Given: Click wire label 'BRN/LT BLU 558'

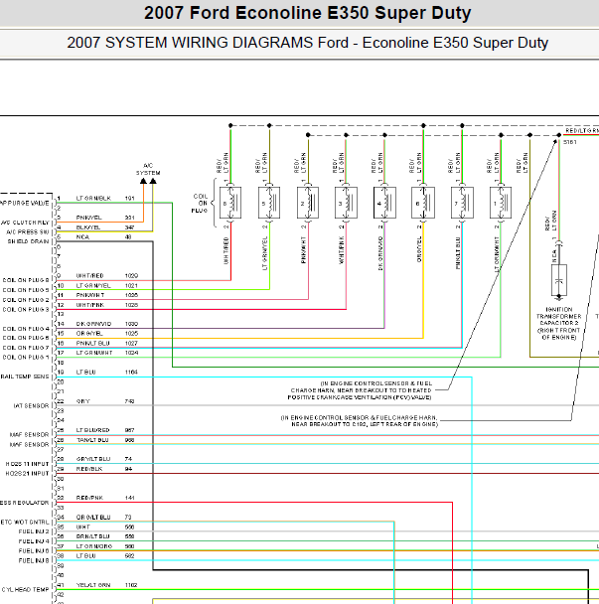Looking at the screenshot, I should [105, 536].
